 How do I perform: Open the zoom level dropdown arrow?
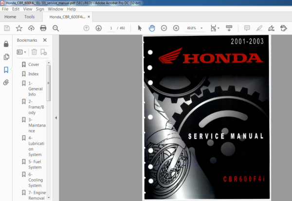(201, 28)
